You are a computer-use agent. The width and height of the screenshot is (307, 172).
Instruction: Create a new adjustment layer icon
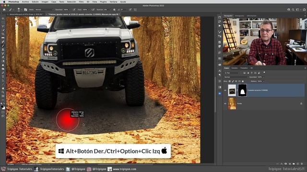click(290, 164)
